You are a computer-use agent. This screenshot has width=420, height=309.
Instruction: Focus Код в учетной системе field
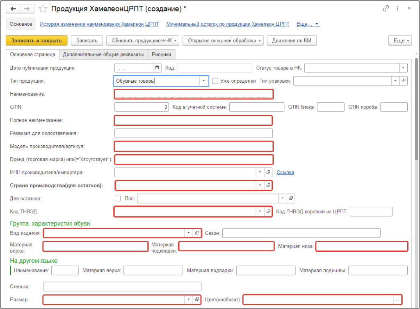coord(257,107)
